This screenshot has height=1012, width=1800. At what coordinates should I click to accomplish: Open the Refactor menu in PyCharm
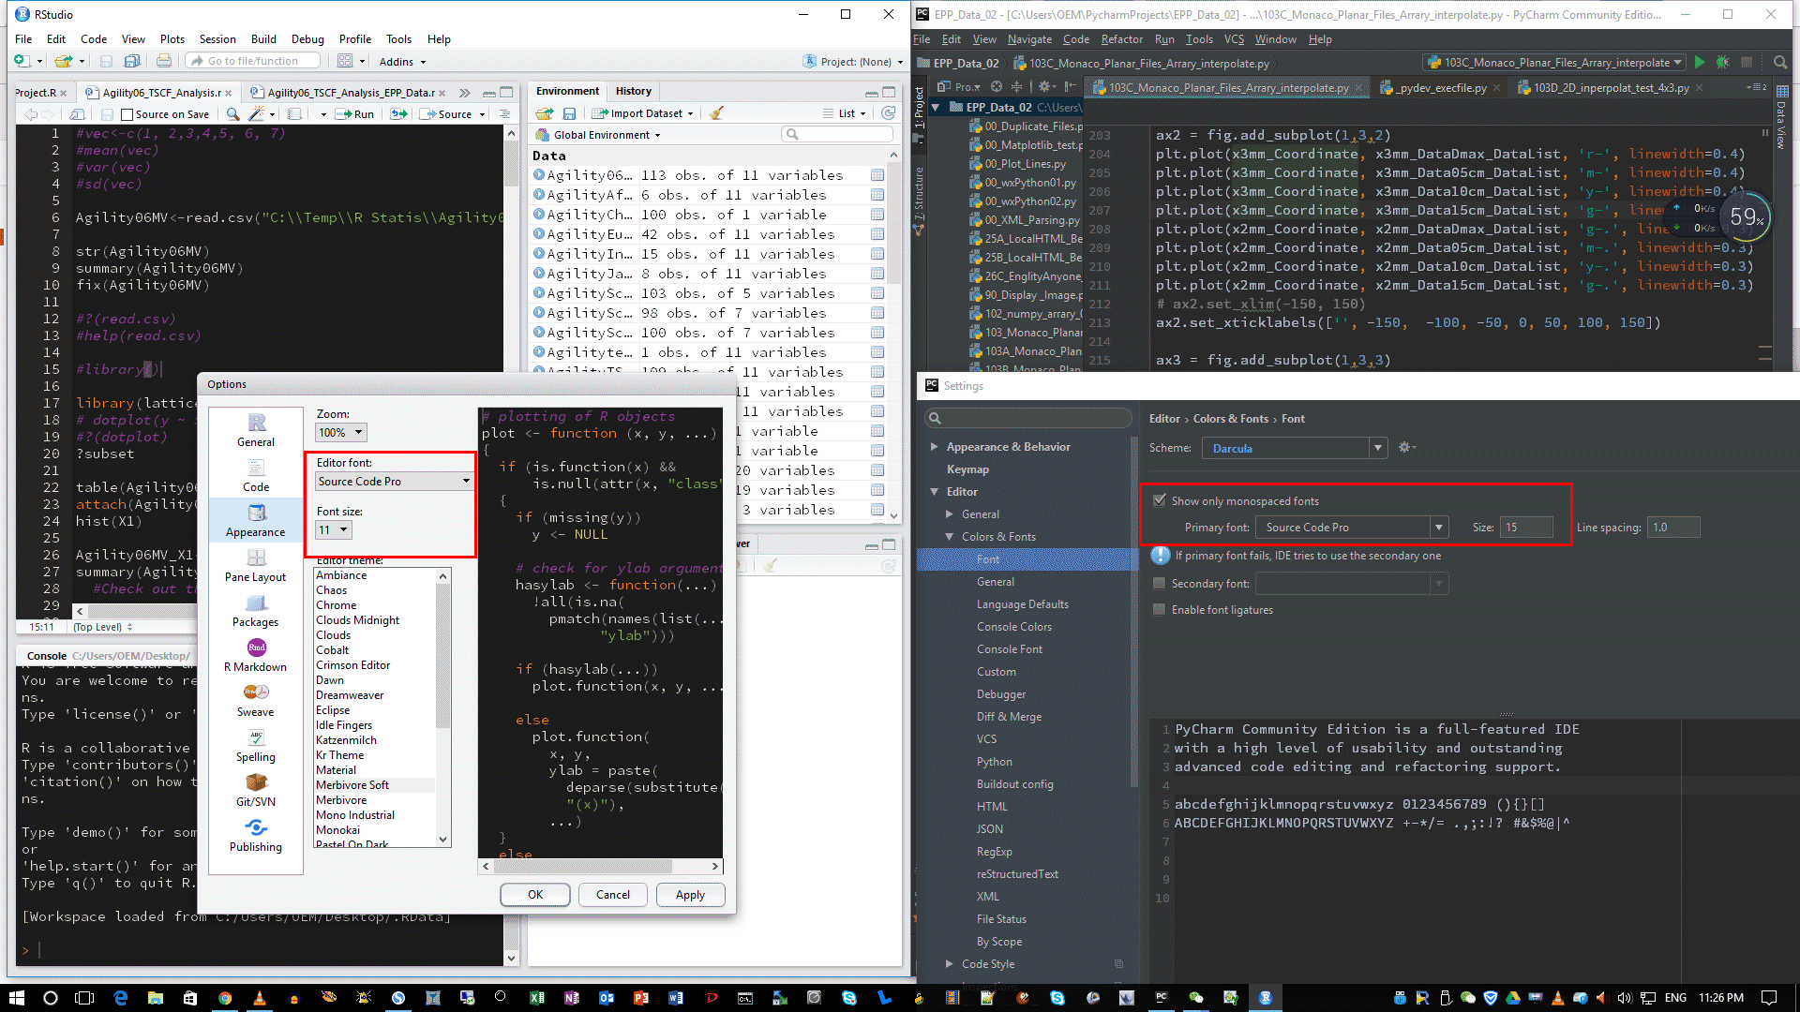(x=1121, y=39)
